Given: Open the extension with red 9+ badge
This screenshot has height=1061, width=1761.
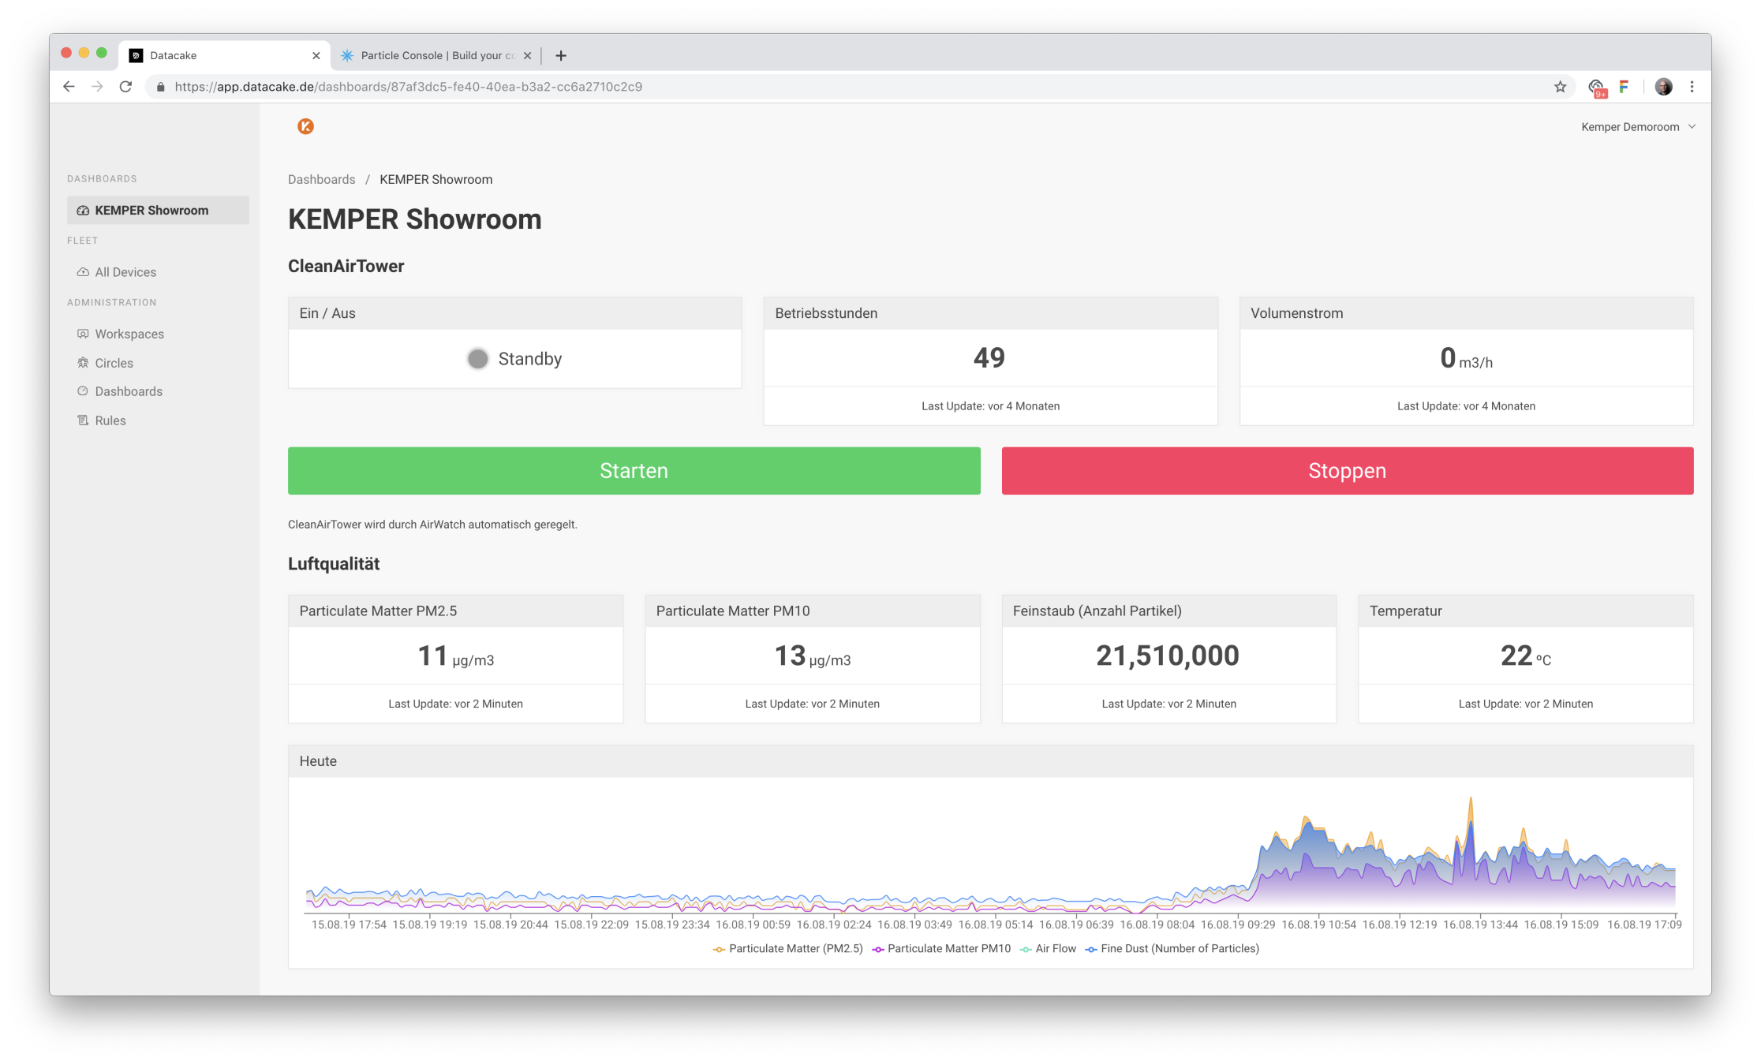Looking at the screenshot, I should [x=1596, y=88].
